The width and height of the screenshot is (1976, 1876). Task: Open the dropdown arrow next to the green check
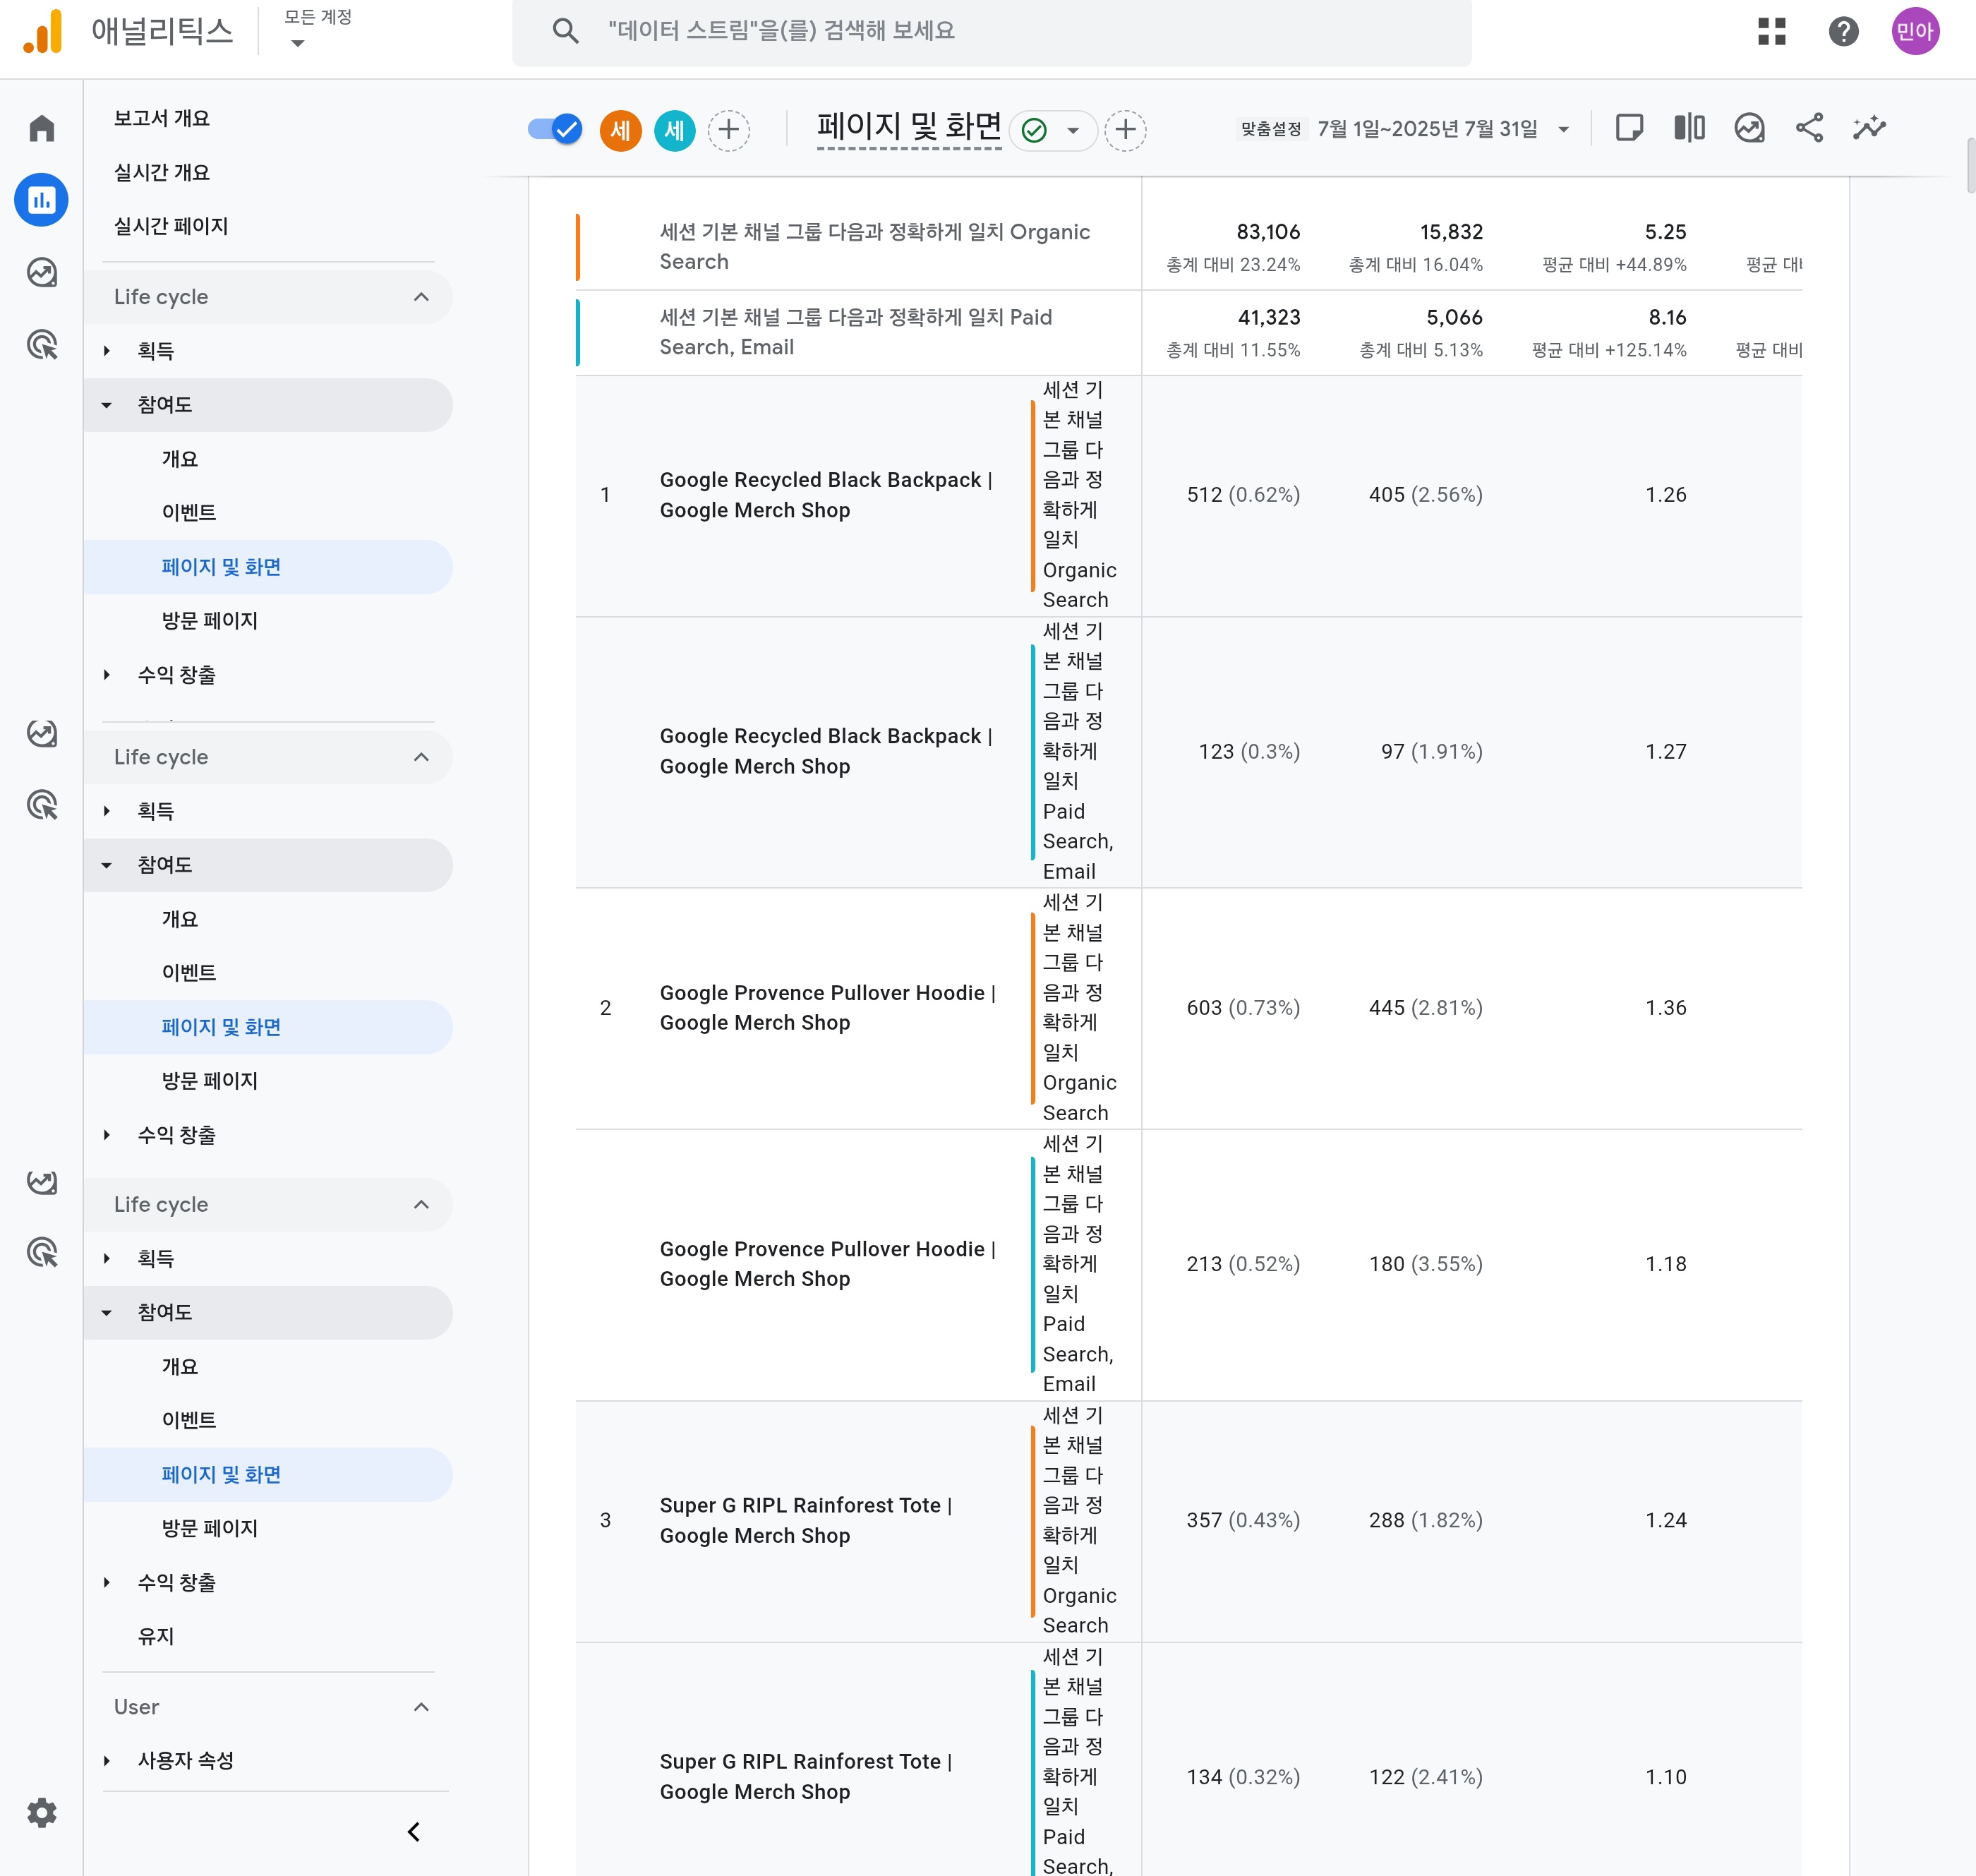point(1073,130)
